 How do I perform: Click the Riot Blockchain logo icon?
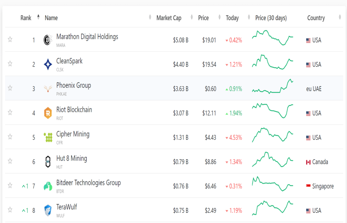coord(48,113)
